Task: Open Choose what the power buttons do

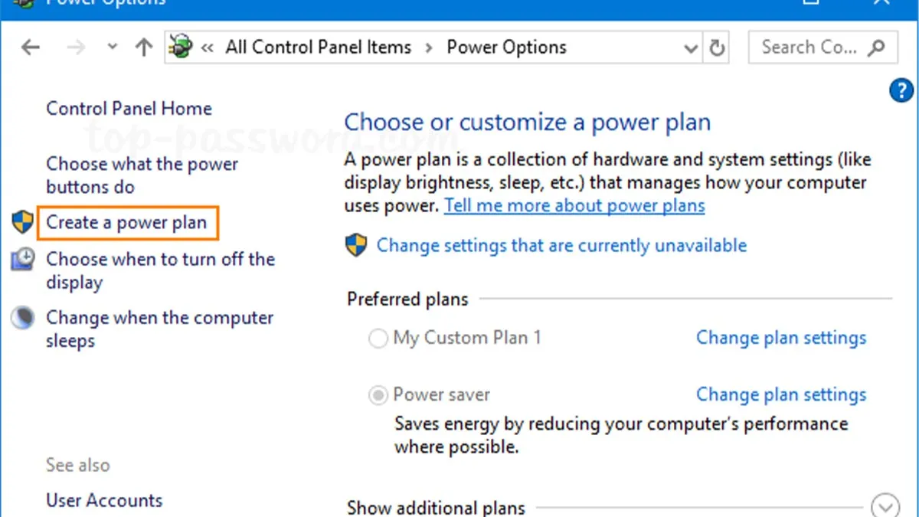Action: click(142, 175)
